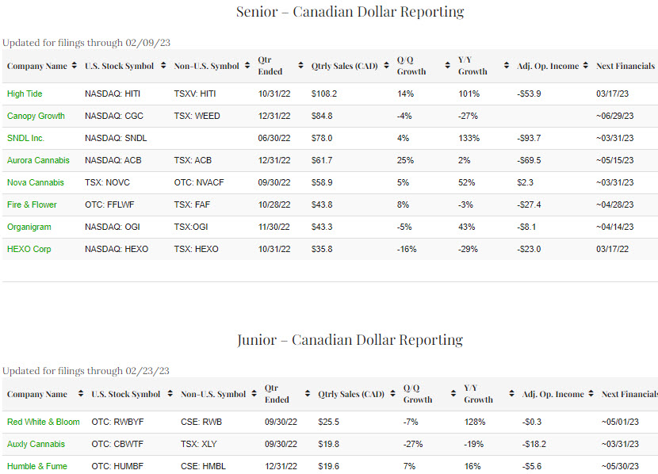Image resolution: width=658 pixels, height=474 pixels.
Task: Click the Humble & Fume link
Action: [37, 466]
